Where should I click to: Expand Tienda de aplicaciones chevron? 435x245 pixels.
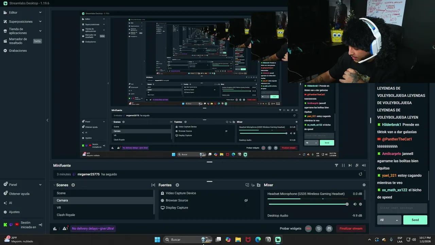[40, 31]
